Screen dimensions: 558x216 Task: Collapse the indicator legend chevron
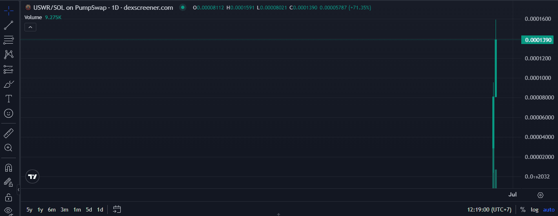pyautogui.click(x=31, y=27)
